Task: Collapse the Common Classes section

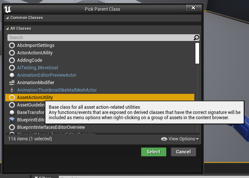Action: (x=7, y=18)
